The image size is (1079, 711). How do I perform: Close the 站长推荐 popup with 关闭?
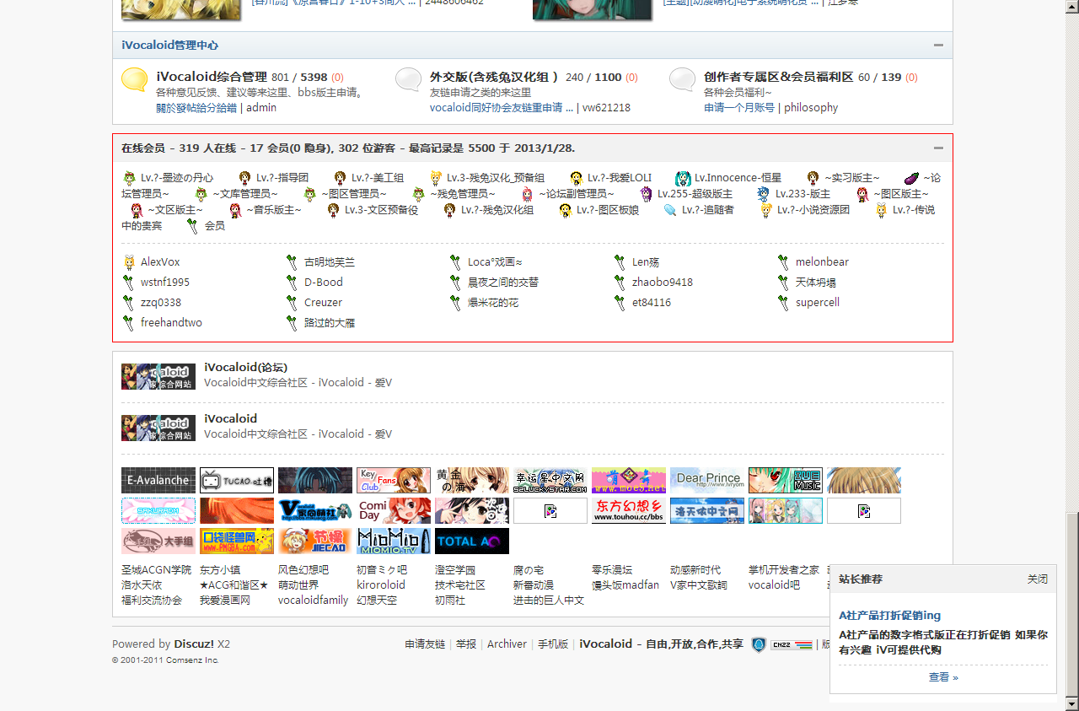(1038, 579)
